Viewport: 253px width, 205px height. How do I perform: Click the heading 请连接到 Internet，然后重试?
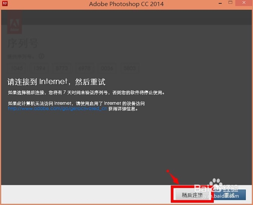point(57,82)
